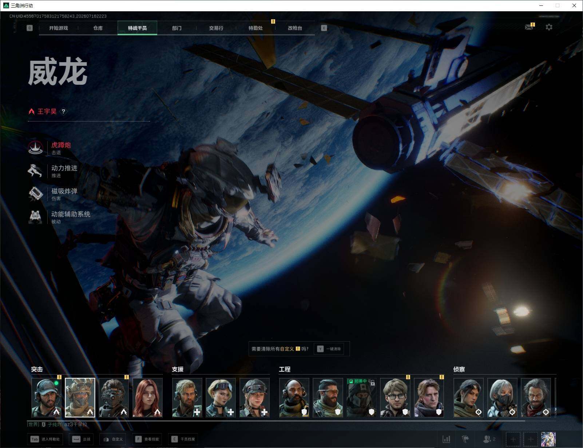Viewport: 583px width, 448px height.
Task: Choose the silver-haired masked recon operator
Action: [x=503, y=397]
